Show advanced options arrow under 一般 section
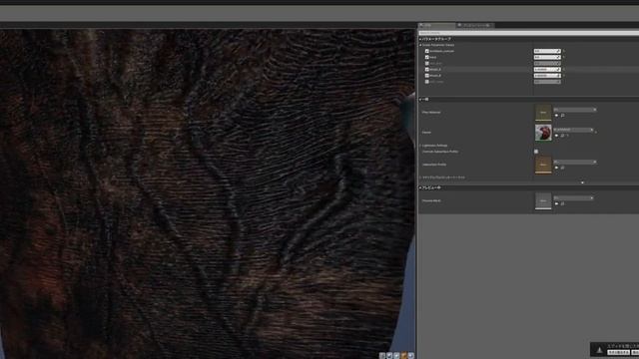Viewport: 639px width, 359px height. point(582,182)
